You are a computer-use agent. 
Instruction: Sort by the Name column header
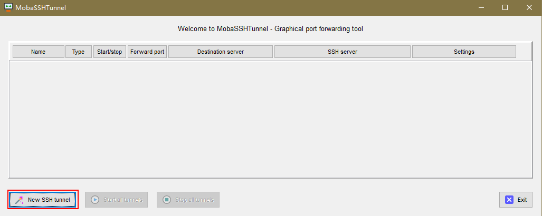tap(39, 52)
